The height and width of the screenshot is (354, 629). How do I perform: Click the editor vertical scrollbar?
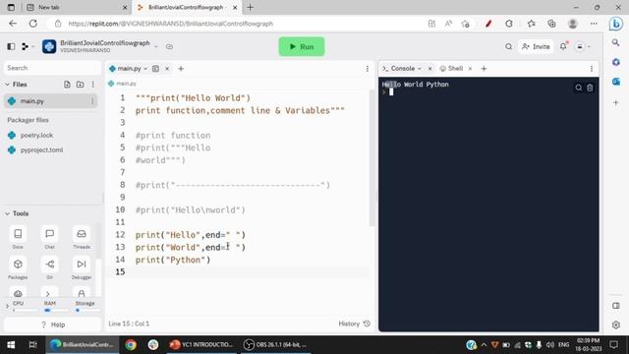pos(372,158)
